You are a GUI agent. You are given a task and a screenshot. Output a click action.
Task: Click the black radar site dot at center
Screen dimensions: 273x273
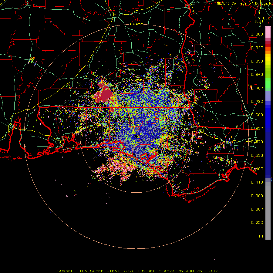(x=136, y=136)
